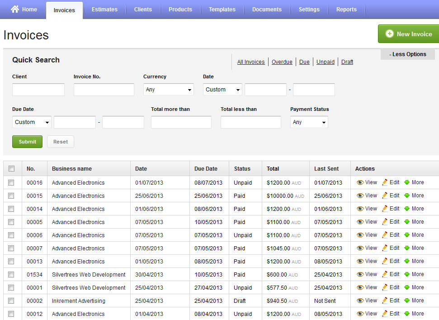
Task: Expand the Payment Status dropdown
Action: [x=309, y=122]
